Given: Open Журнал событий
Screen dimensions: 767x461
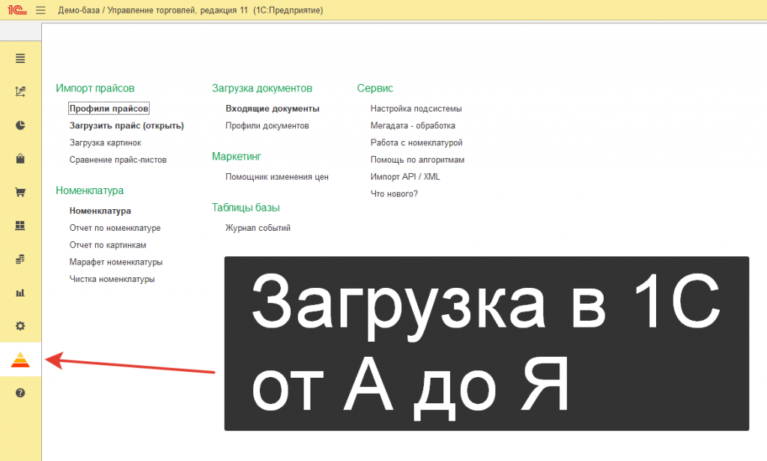Looking at the screenshot, I should pyautogui.click(x=258, y=228).
